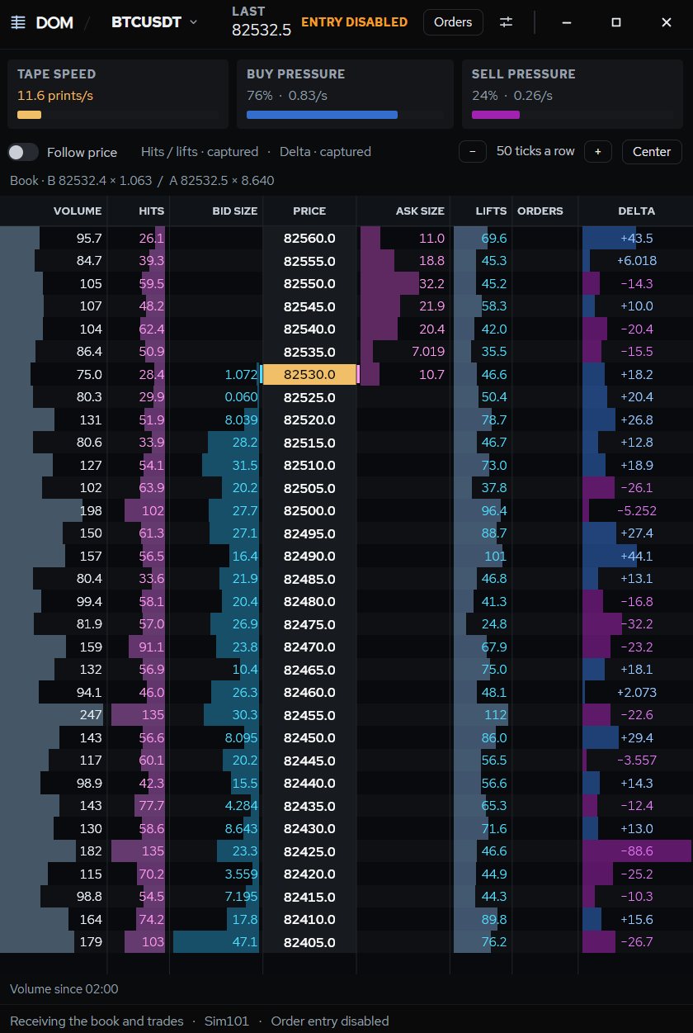
Task: Click the last price 82532.5
Action: [x=262, y=31]
